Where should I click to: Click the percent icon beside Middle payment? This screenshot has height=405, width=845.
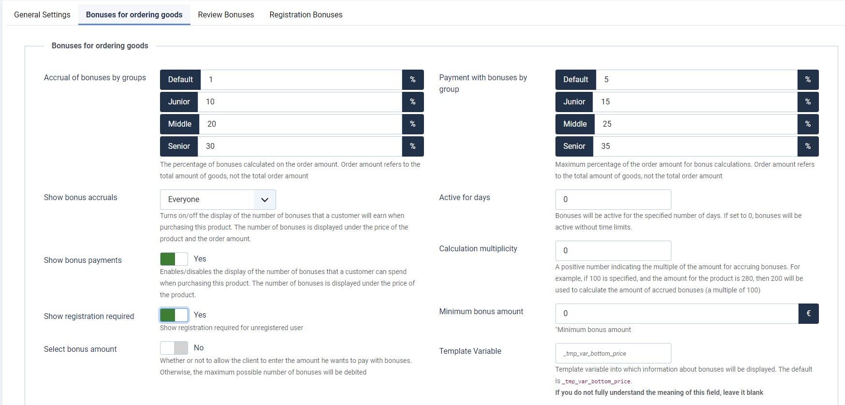tap(808, 124)
